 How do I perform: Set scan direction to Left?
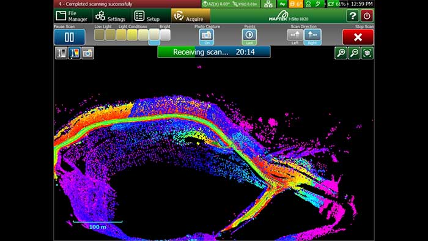pyautogui.click(x=295, y=37)
